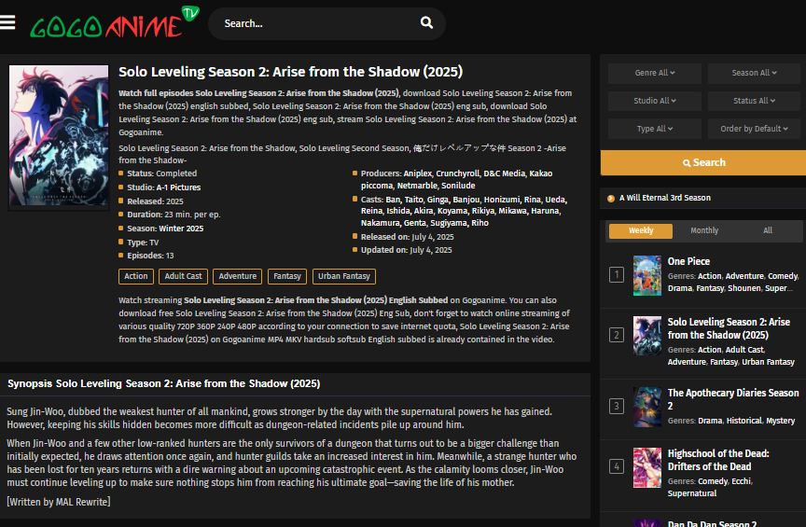This screenshot has width=806, height=527.
Task: Open the One Piece title link
Action: point(688,261)
